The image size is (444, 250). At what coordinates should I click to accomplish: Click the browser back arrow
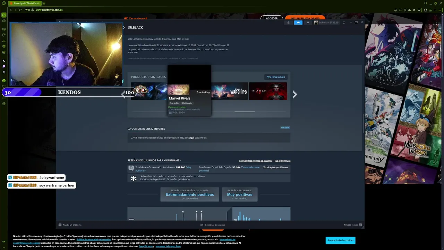tap(11, 10)
